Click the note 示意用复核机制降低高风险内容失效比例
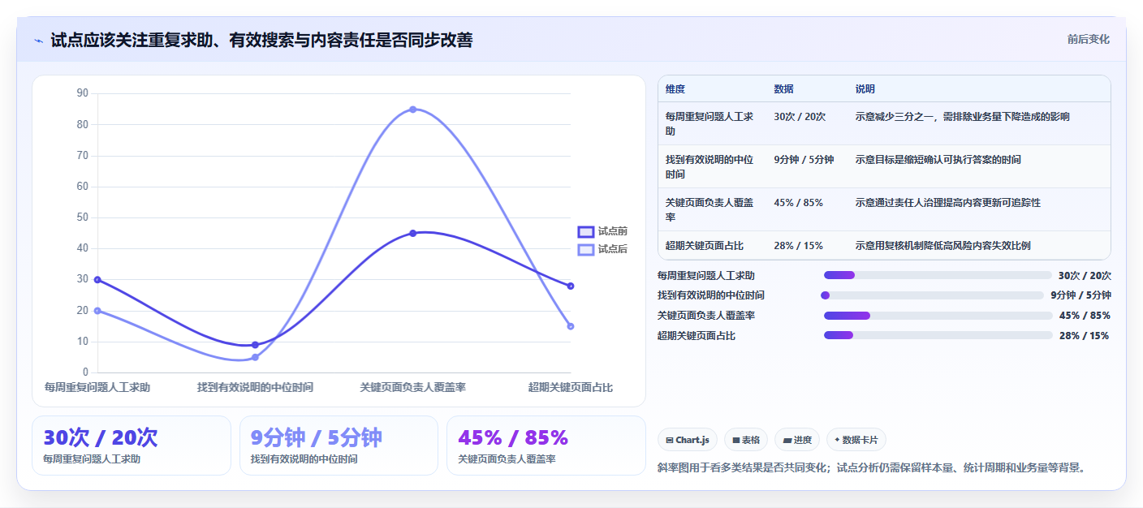This screenshot has width=1143, height=508. pyautogui.click(x=943, y=245)
